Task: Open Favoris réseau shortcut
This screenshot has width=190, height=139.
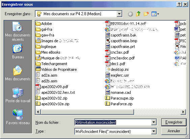Action: click(x=18, y=117)
